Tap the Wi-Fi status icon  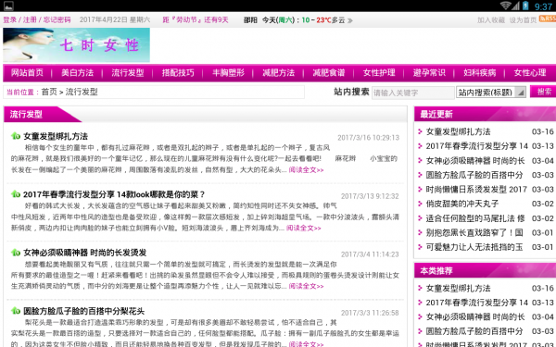(x=506, y=6)
